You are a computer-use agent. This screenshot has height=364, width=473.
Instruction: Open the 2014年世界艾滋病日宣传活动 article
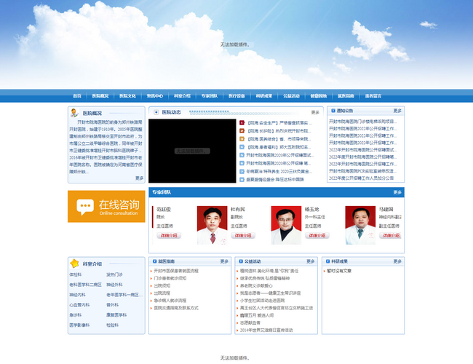pos(266,331)
